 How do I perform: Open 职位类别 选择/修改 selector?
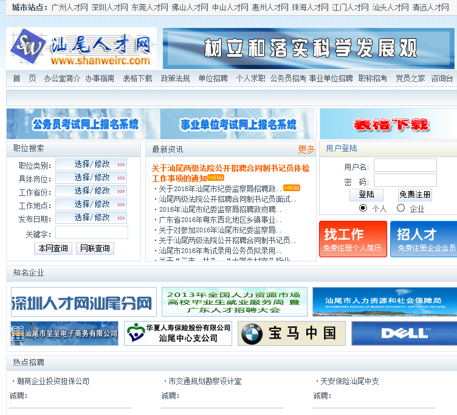click(x=91, y=164)
